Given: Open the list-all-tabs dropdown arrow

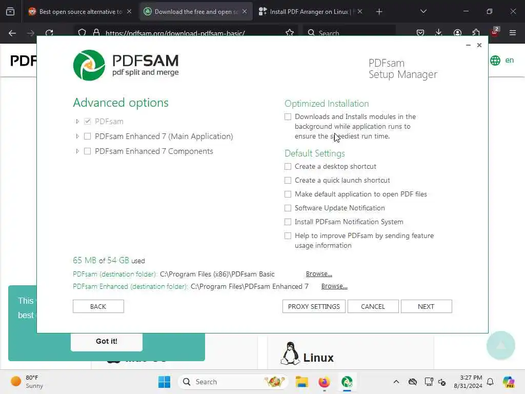Looking at the screenshot, I should pos(423,11).
